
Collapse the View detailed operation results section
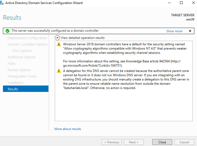(x=57, y=38)
